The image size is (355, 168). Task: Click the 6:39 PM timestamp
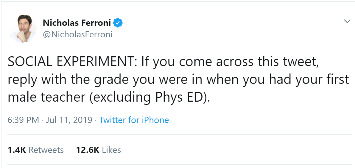tap(23, 120)
